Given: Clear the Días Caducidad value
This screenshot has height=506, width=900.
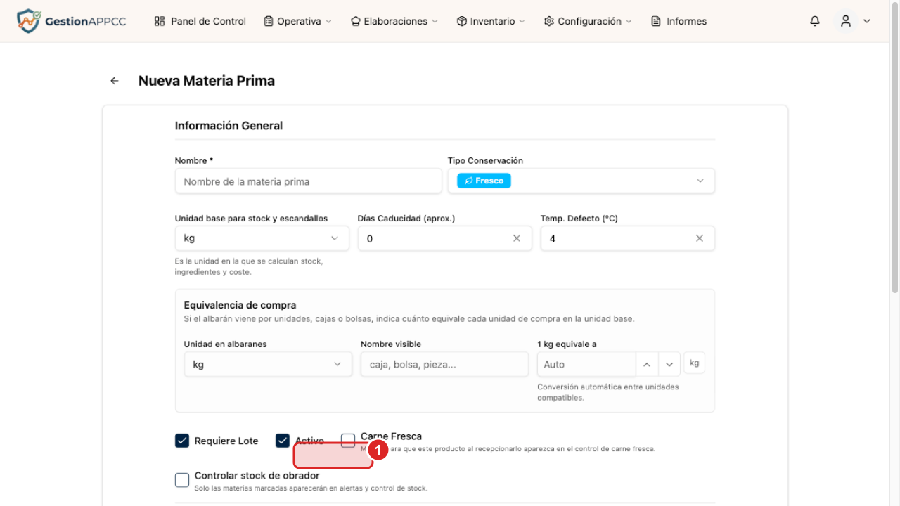Looking at the screenshot, I should click(x=517, y=238).
